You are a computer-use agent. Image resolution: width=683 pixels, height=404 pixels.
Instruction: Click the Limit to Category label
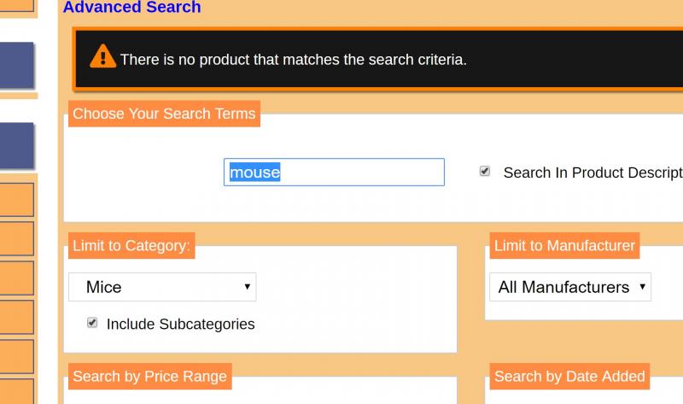pyautogui.click(x=131, y=245)
